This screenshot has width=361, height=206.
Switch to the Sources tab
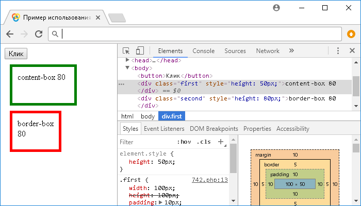pyautogui.click(x=235, y=51)
